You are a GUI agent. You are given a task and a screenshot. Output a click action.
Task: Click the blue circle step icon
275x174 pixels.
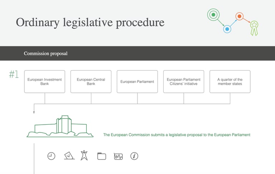pyautogui.click(x=227, y=29)
